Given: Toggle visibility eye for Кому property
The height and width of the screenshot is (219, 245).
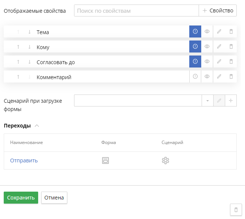Looking at the screenshot, I should (x=207, y=47).
